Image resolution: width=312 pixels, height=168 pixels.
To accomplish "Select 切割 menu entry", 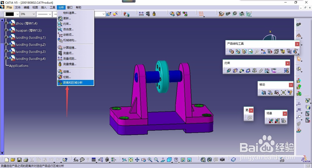I will pyautogui.click(x=76, y=77).
